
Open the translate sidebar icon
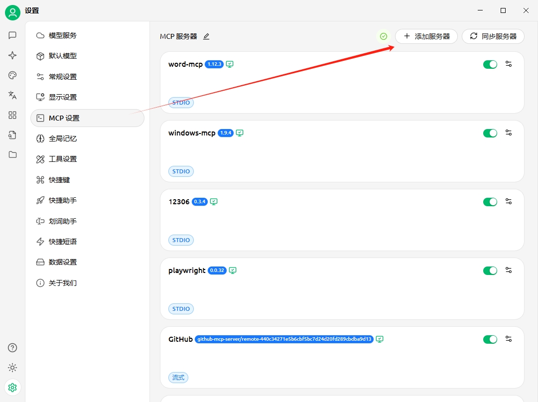pos(12,95)
